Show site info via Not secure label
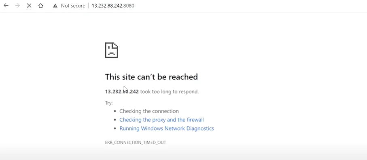Image resolution: width=367 pixels, height=160 pixels. coord(73,6)
